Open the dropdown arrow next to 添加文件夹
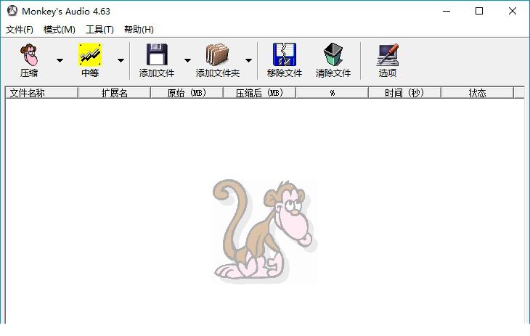This screenshot has height=336, width=530. [248, 61]
